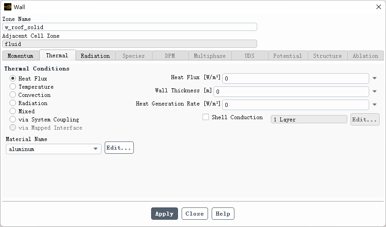Select the Mixed thermal condition
Screen dimensions: 386x227
click(x=13, y=111)
